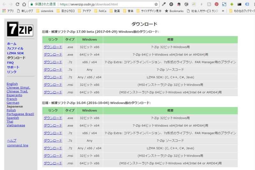Click the gray lightning bolt extension

(201, 4)
